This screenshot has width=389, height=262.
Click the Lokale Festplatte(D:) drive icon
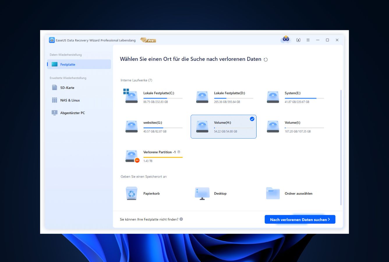click(x=202, y=97)
